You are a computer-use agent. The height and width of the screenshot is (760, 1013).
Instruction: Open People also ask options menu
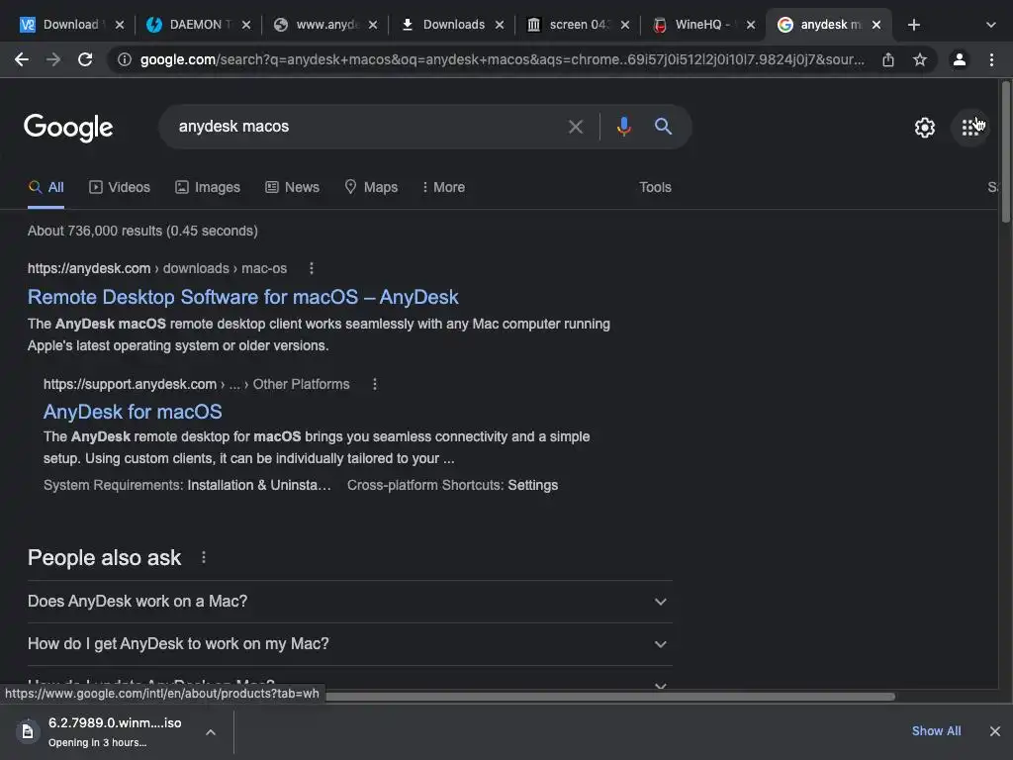204,557
